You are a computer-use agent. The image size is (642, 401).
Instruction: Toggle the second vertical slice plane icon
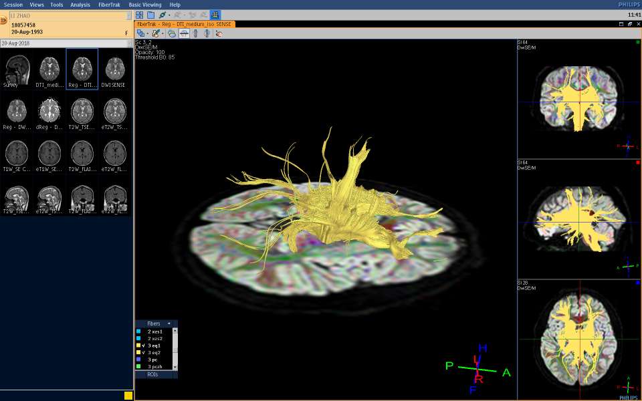pyautogui.click(x=207, y=33)
